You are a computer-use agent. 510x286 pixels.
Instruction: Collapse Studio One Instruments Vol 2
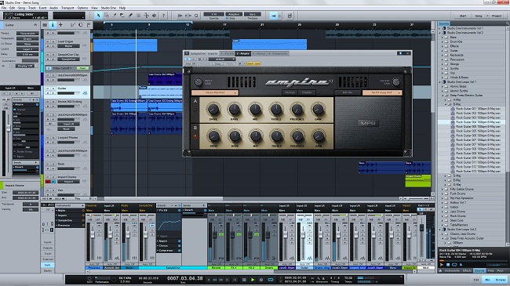tap(439, 33)
